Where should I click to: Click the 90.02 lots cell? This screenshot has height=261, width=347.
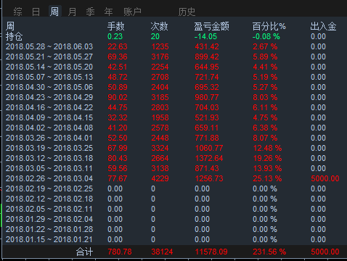(118, 97)
